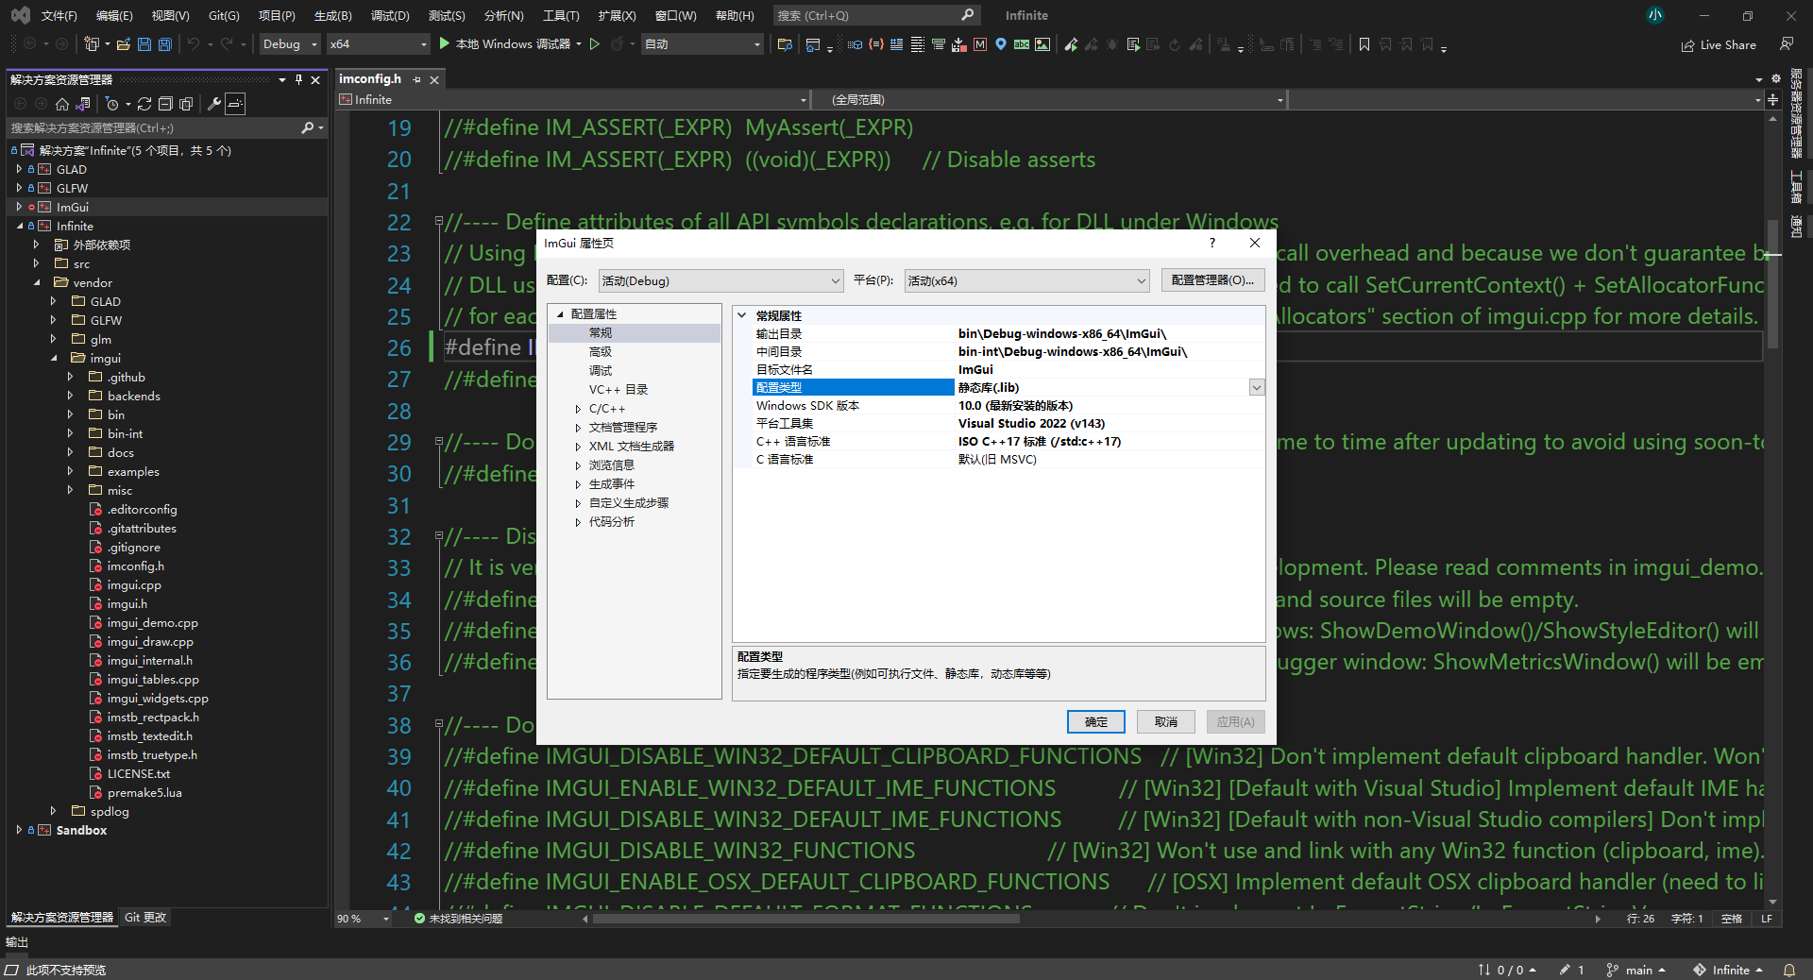Open 配置 活动(Debug) dropdown in dialog

click(x=720, y=280)
